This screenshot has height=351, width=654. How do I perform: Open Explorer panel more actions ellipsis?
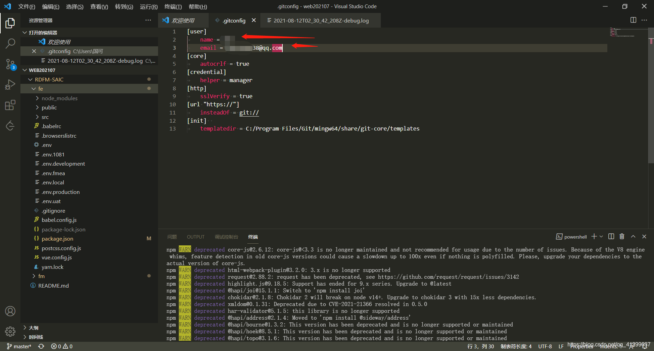[148, 20]
